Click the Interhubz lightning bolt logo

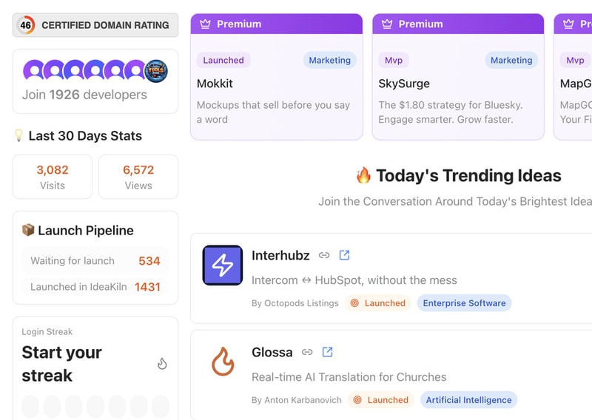(x=223, y=265)
